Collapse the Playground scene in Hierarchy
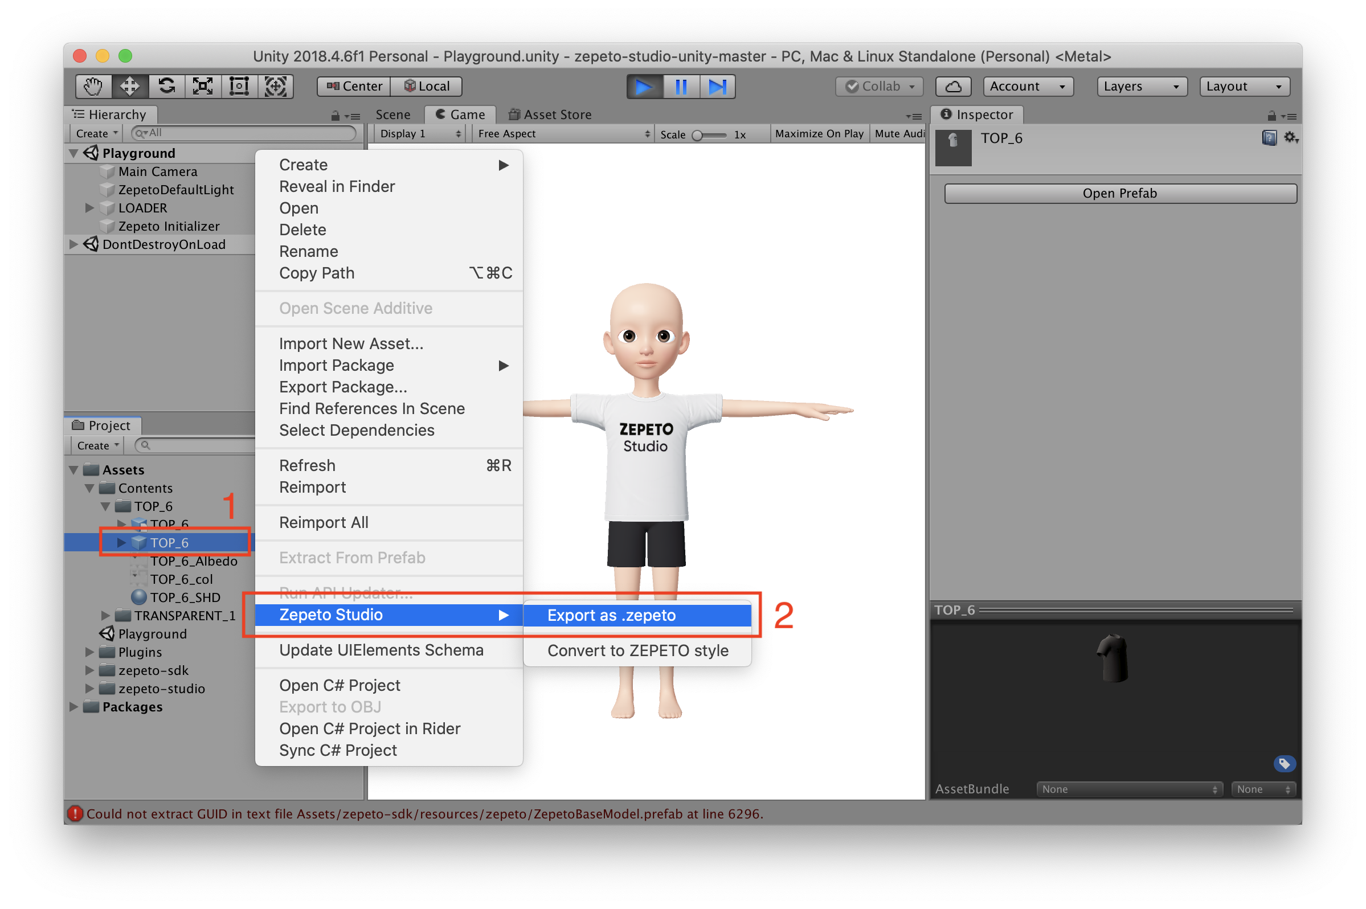 point(73,154)
